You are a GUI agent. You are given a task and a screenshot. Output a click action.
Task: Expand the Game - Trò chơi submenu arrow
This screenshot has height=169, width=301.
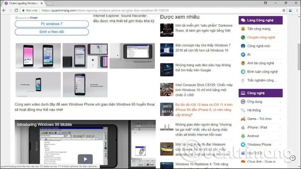click(280, 119)
